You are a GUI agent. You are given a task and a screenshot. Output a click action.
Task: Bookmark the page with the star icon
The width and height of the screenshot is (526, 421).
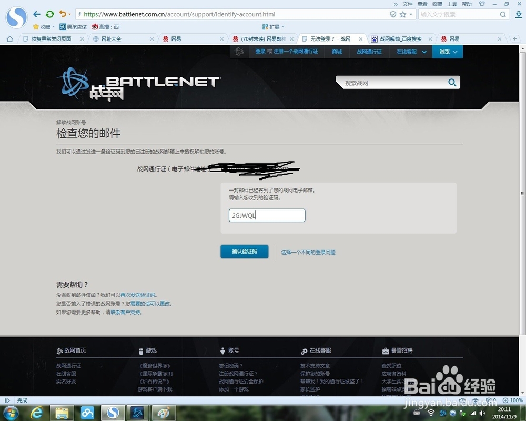pyautogui.click(x=403, y=14)
